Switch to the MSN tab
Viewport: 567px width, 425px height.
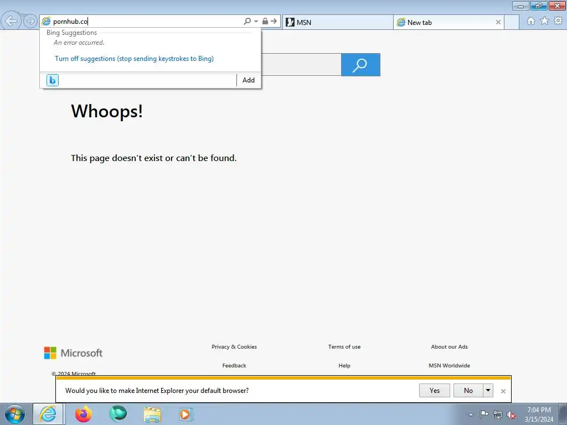coord(338,22)
